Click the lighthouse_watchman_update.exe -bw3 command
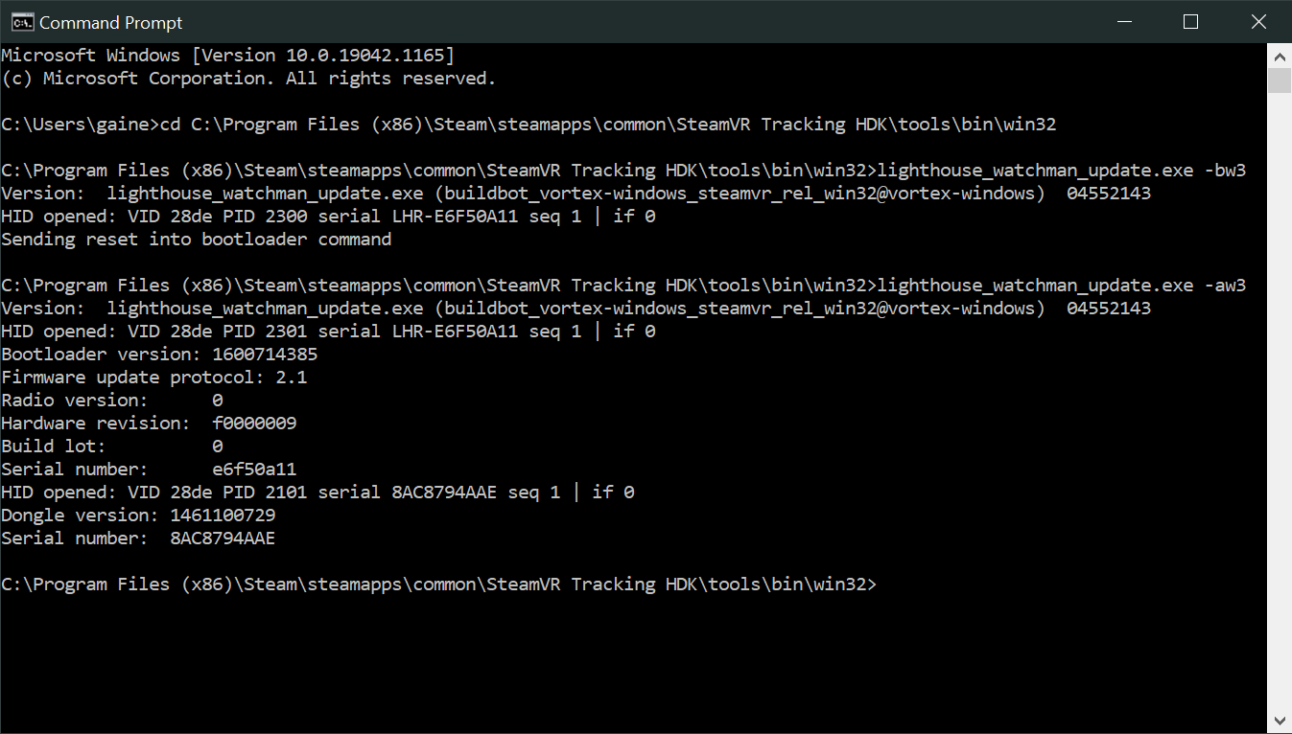This screenshot has height=734, width=1292. [x=1061, y=171]
